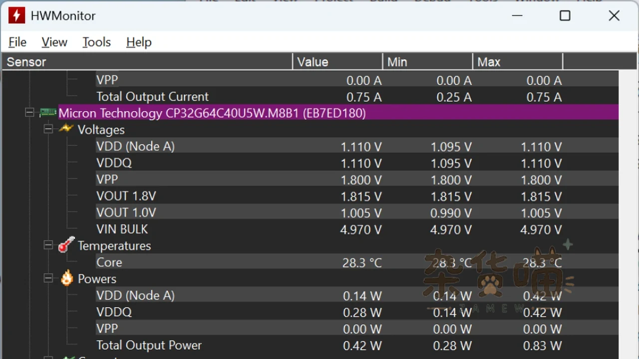Select the VPP row reading 1.800 V
The image size is (639, 359).
coord(357,179)
